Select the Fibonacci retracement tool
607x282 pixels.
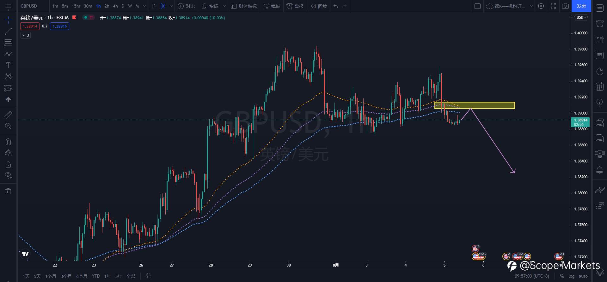pyautogui.click(x=8, y=42)
